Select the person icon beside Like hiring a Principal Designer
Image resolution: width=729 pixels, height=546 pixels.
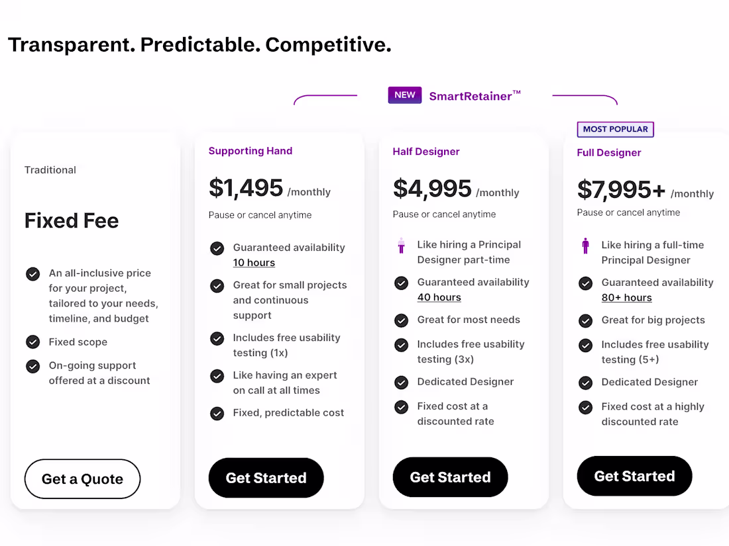(x=401, y=246)
